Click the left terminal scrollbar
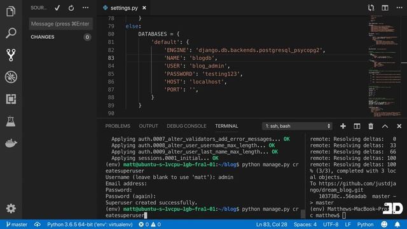The width and height of the screenshot is (407, 229). tap(303, 214)
